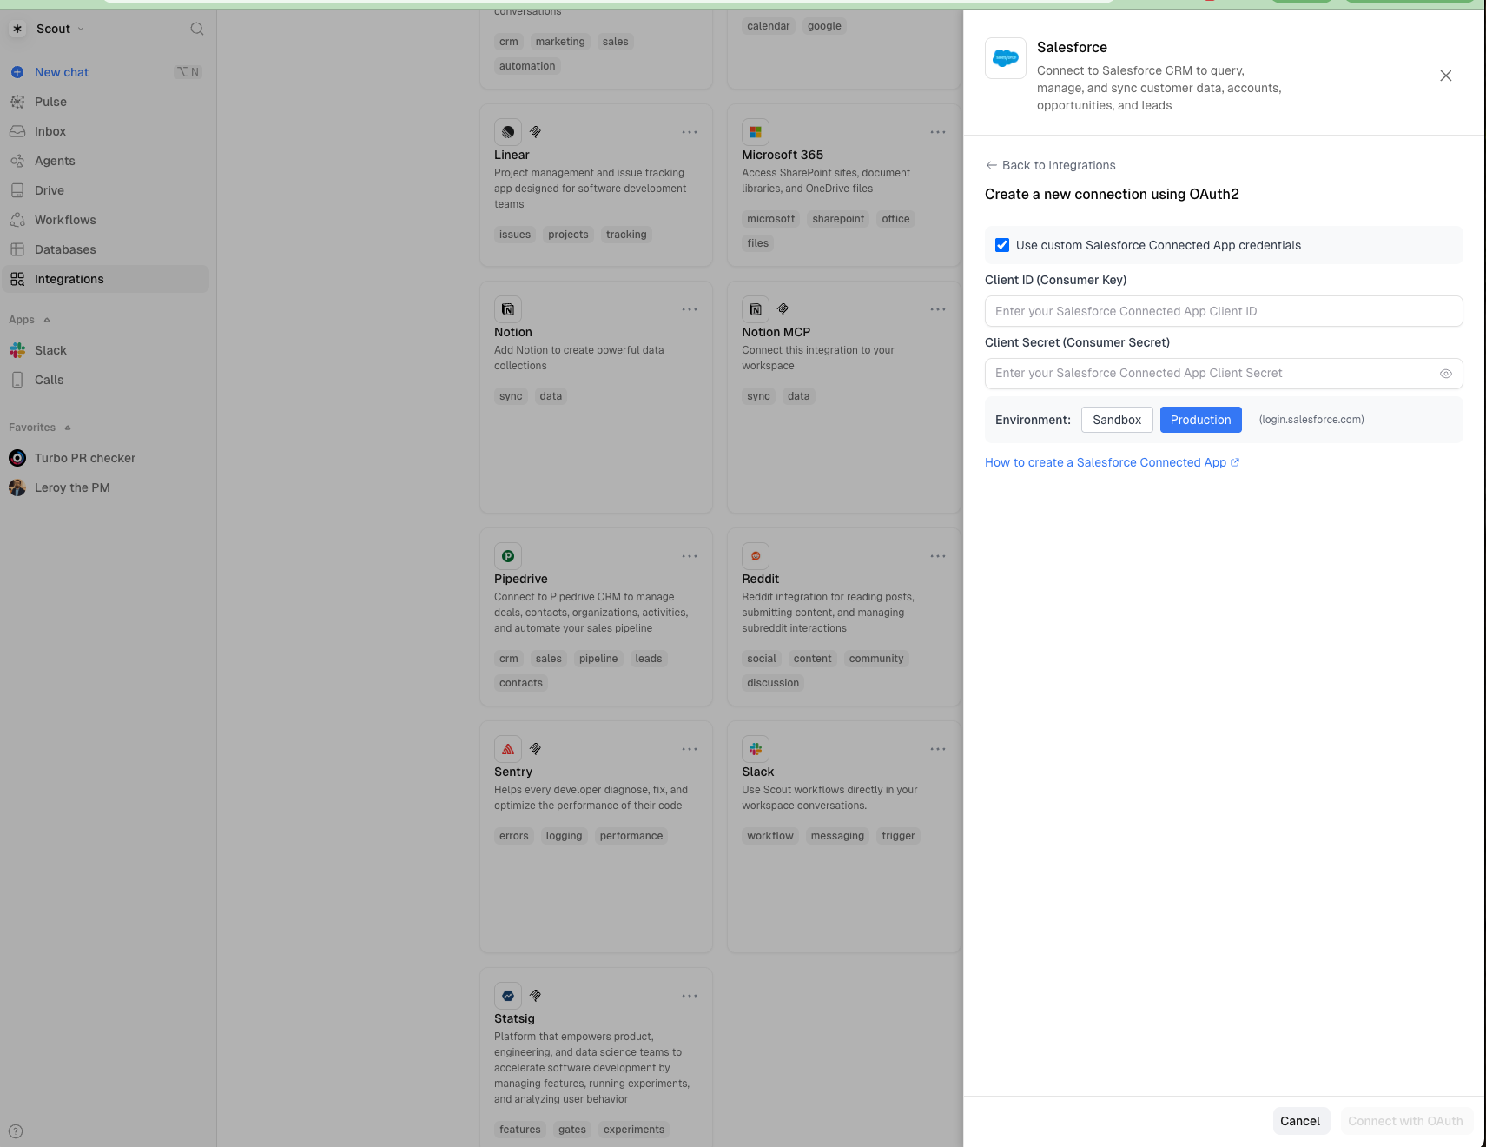Collapse the Apps section in the sidebar
The height and width of the screenshot is (1147, 1486).
(x=46, y=320)
